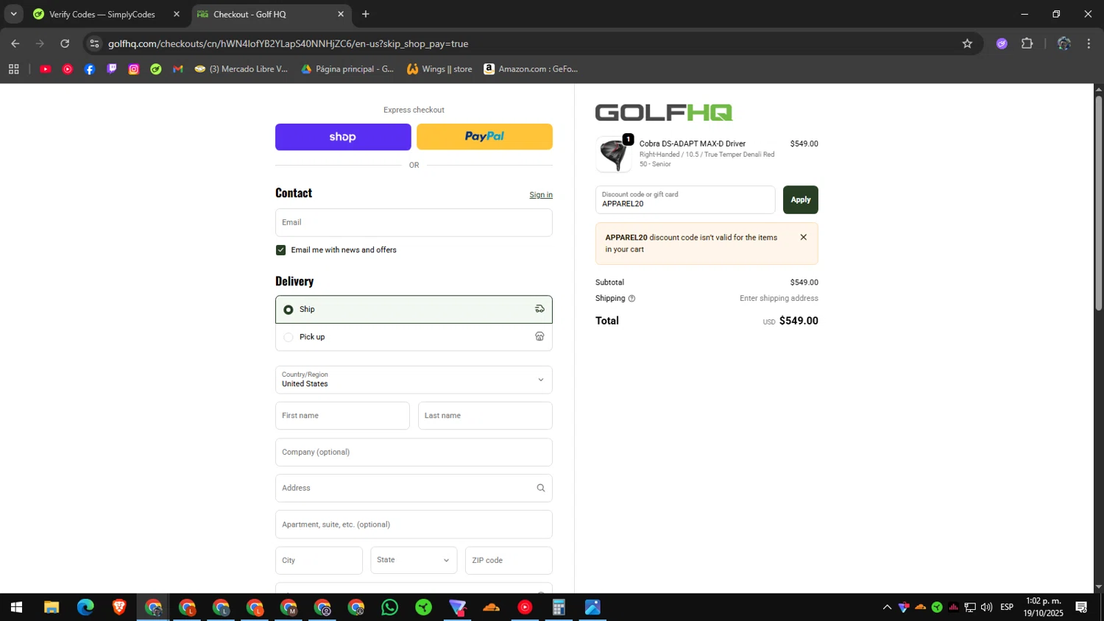The image size is (1104, 621).
Task: Bookmark this page with the star icon
Action: (967, 43)
